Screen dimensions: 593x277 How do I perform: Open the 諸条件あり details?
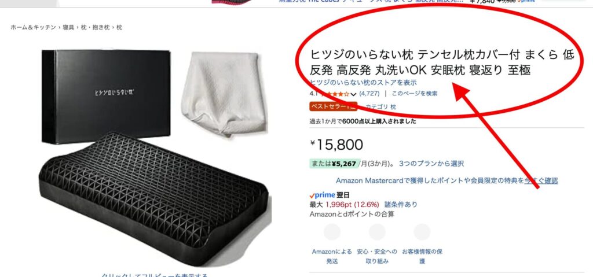[401, 205]
